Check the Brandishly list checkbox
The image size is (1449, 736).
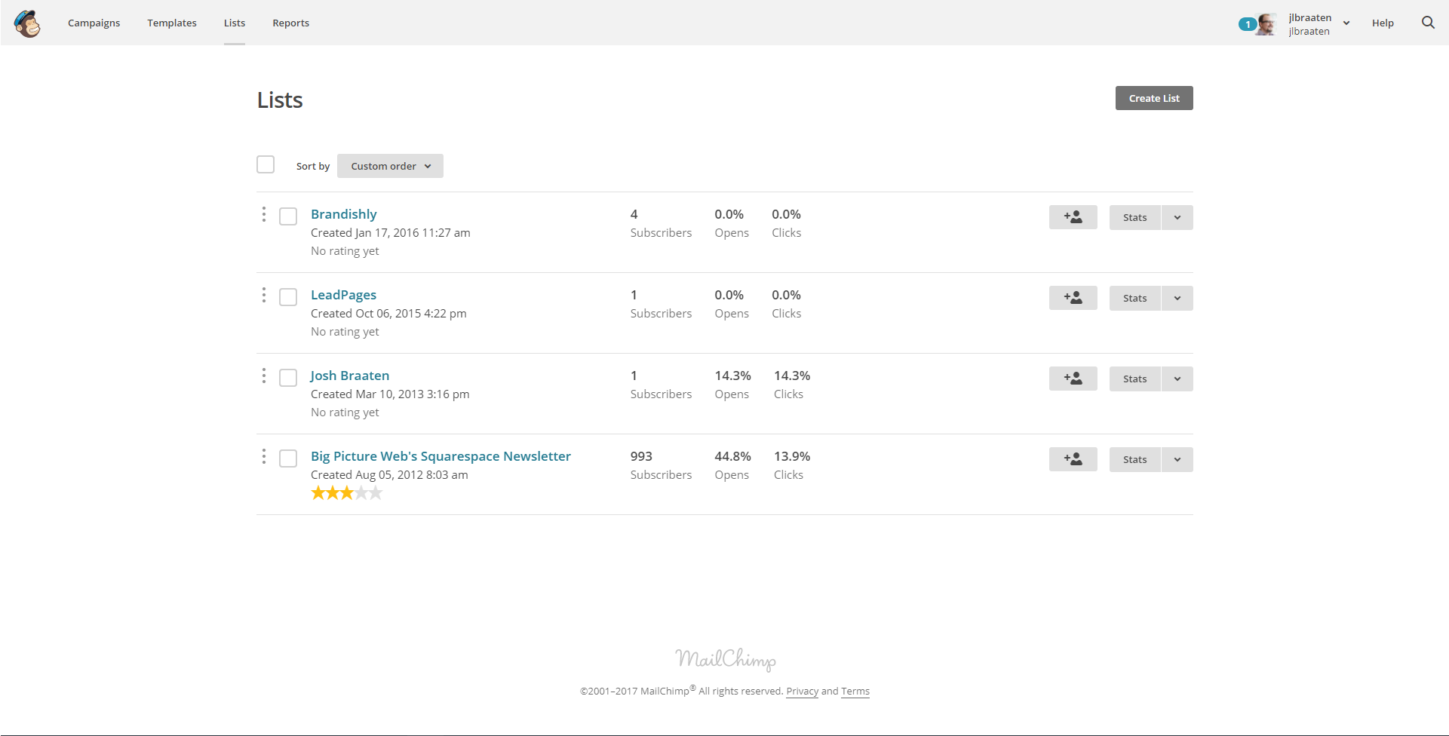click(288, 216)
